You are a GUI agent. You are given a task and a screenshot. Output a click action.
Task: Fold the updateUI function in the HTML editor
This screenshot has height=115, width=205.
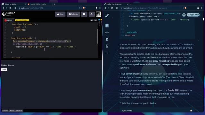(x=7, y=38)
